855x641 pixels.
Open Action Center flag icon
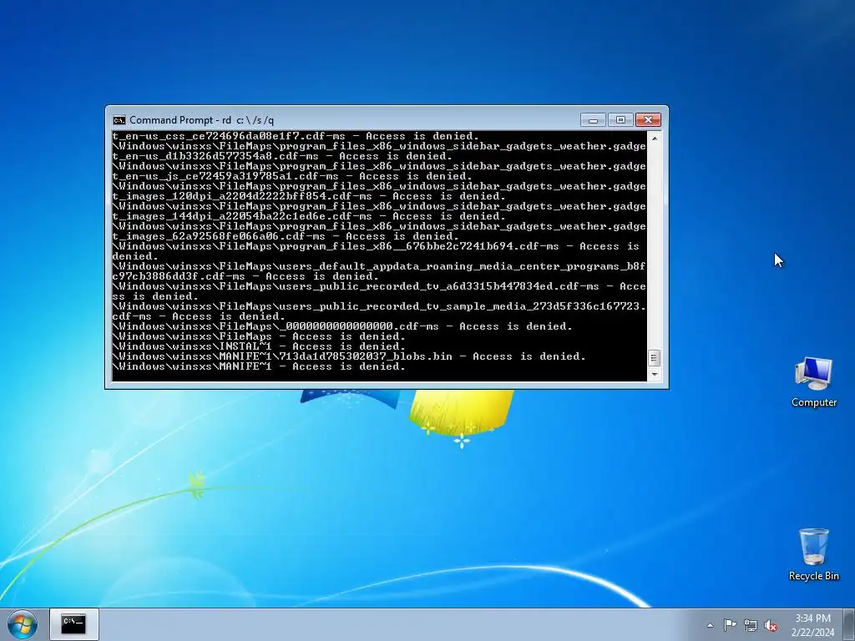pyautogui.click(x=730, y=625)
